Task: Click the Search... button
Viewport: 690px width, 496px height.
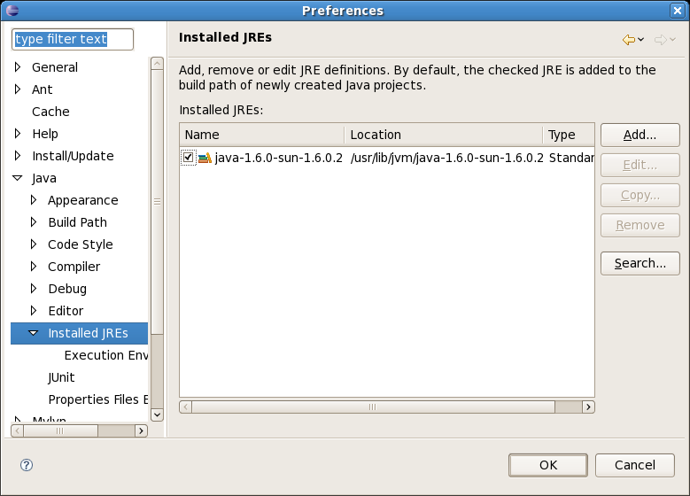Action: pos(640,263)
